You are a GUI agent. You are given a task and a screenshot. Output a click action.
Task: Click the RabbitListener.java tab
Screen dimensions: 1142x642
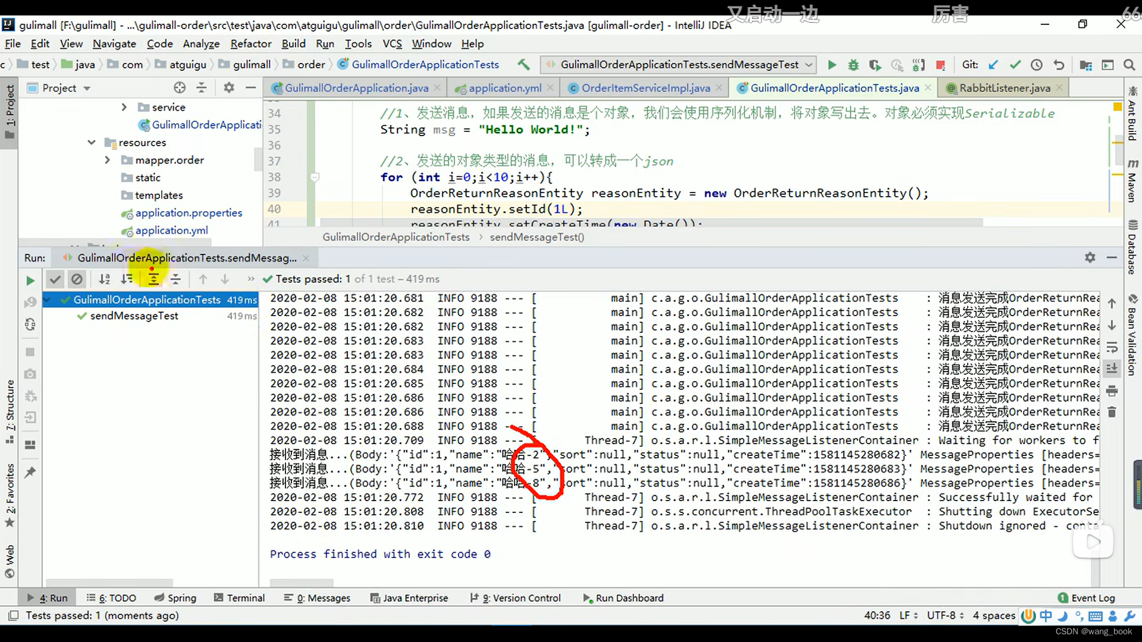click(x=1005, y=88)
